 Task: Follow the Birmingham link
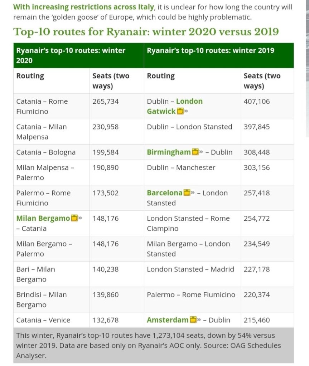169,152
